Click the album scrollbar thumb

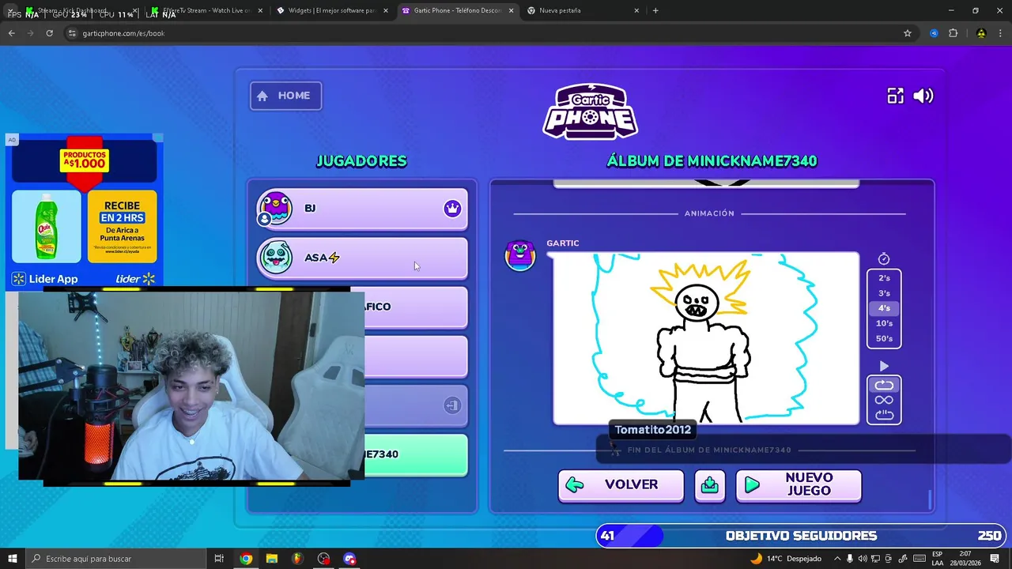930,499
